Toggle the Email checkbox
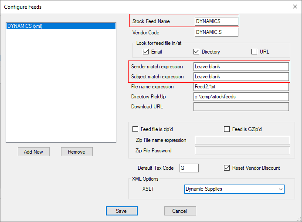302x222 pixels. [146, 52]
